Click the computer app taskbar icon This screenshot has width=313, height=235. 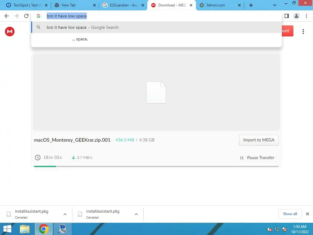pyautogui.click(x=63, y=229)
